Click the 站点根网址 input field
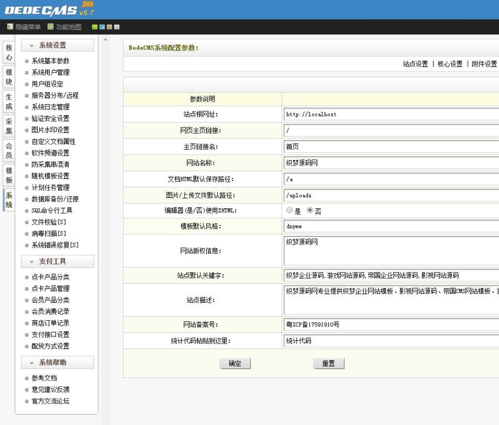Viewport: 499px width, 425px height. (x=391, y=114)
